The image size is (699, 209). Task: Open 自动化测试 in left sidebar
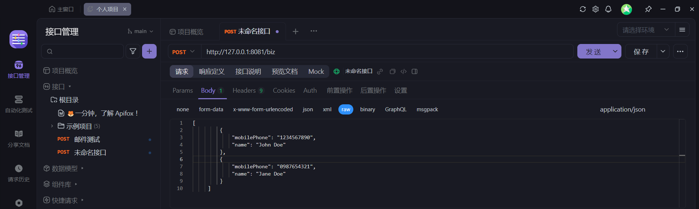click(x=19, y=104)
